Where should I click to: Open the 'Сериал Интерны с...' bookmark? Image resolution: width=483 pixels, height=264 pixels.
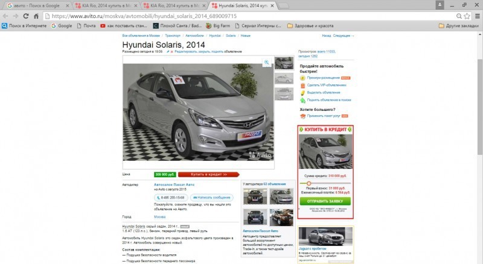(258, 26)
